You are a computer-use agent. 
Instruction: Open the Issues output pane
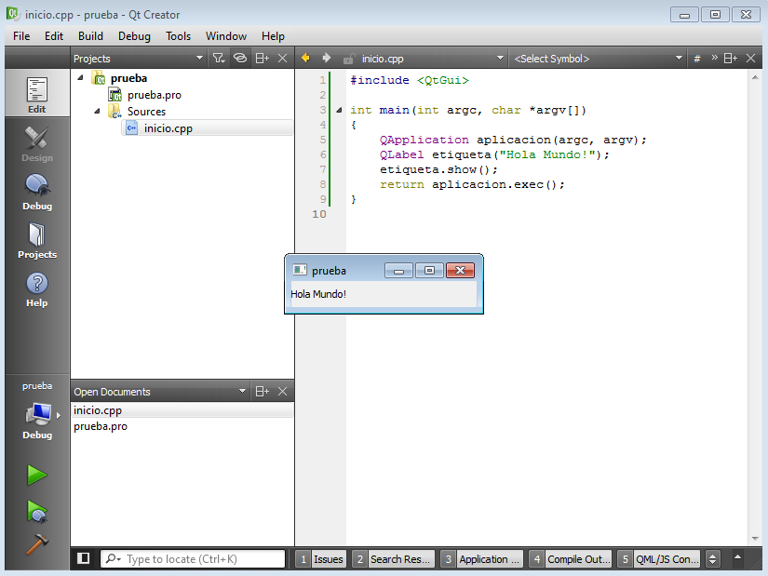coord(321,559)
